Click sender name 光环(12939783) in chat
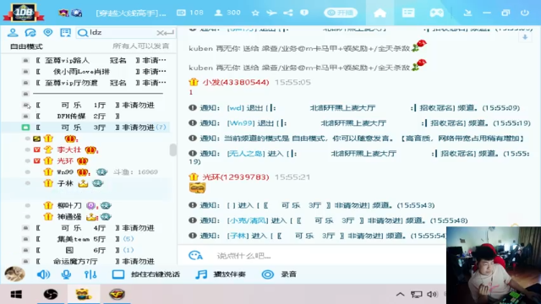Image resolution: width=541 pixels, height=304 pixels. click(236, 176)
